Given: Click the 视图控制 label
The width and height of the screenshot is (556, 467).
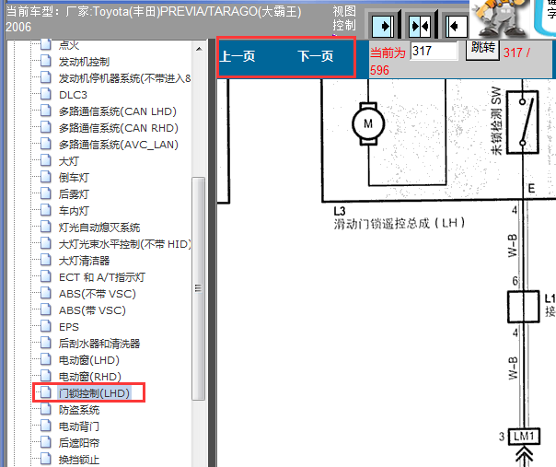Looking at the screenshot, I should click(x=343, y=18).
